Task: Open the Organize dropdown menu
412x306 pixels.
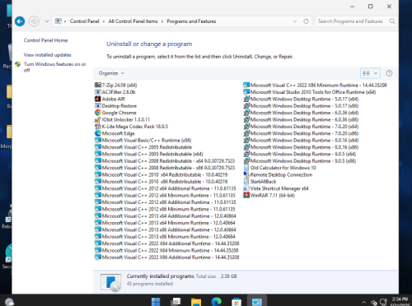Action: click(111, 73)
